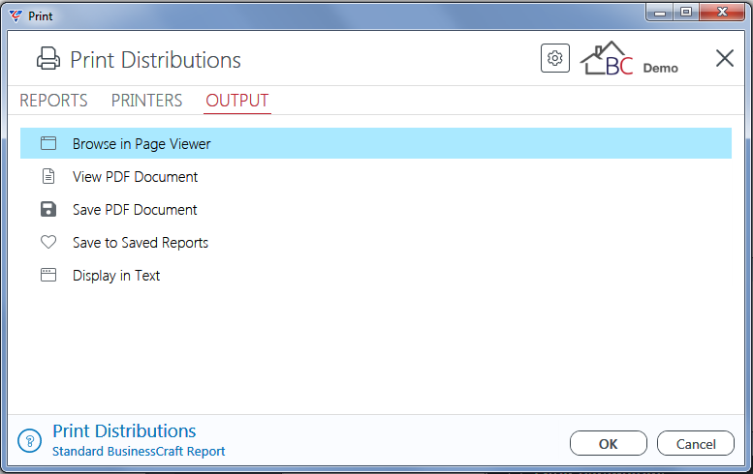Image resolution: width=753 pixels, height=474 pixels.
Task: Open settings with the gear icon
Action: coord(554,58)
